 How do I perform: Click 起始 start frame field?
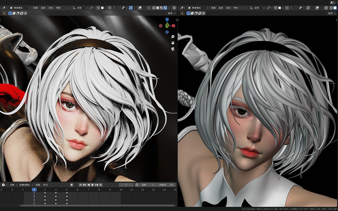pyautogui.click(x=148, y=185)
